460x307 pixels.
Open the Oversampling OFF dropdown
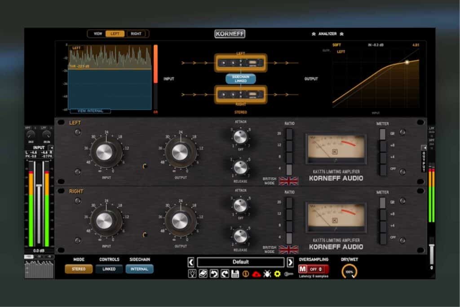pyautogui.click(x=316, y=269)
